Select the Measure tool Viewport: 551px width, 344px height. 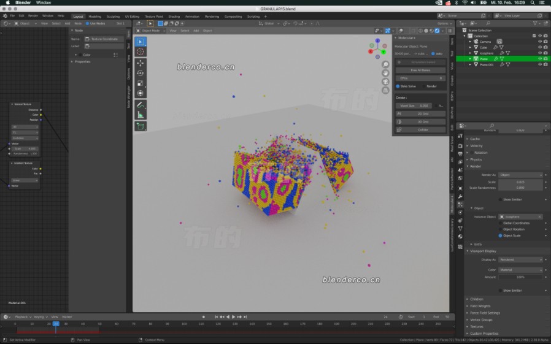[x=141, y=115]
